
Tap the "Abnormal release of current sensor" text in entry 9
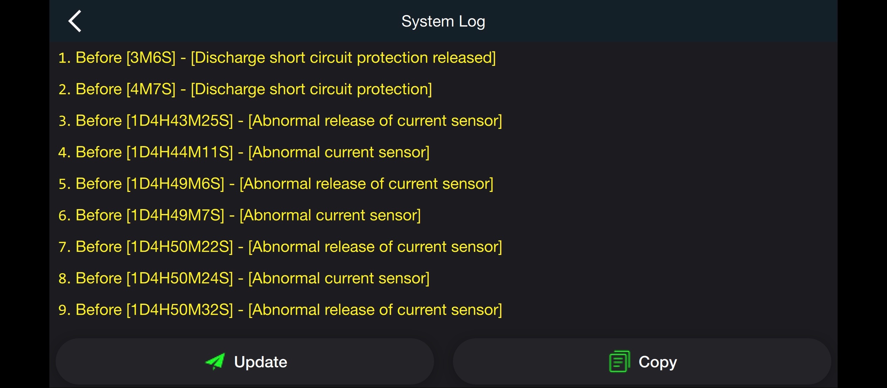(x=375, y=310)
